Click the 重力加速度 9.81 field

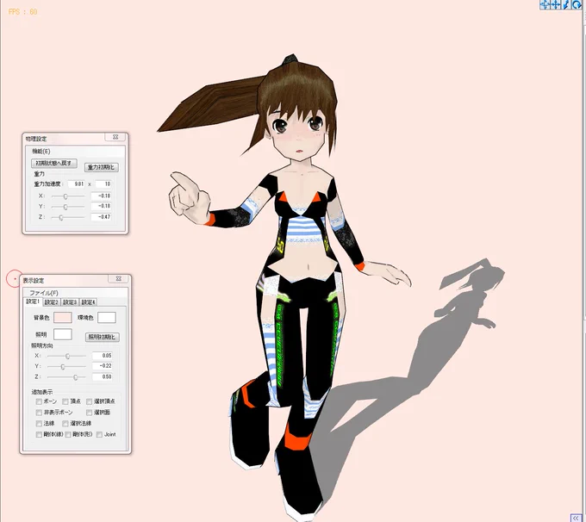click(x=77, y=183)
